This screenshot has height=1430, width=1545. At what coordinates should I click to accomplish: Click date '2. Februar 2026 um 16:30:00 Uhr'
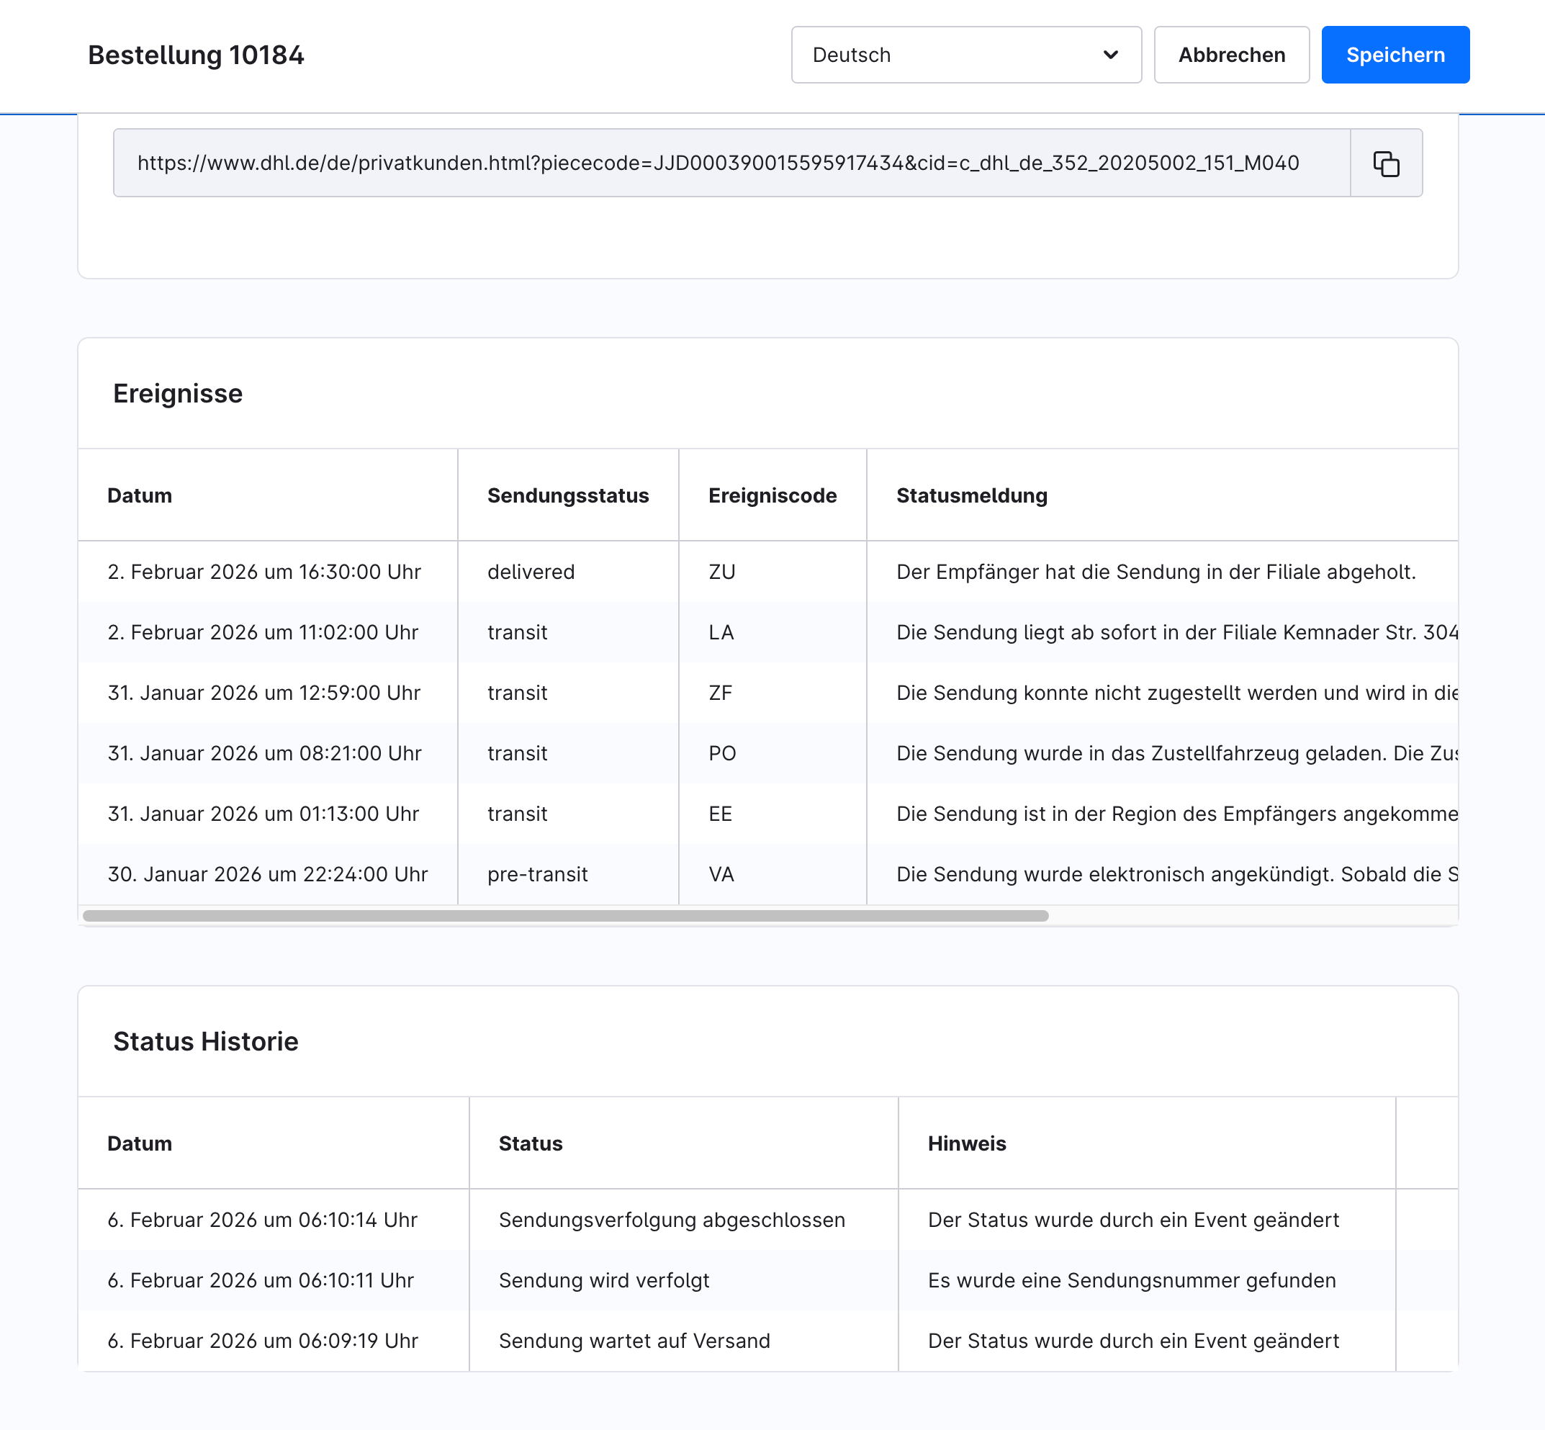265,572
